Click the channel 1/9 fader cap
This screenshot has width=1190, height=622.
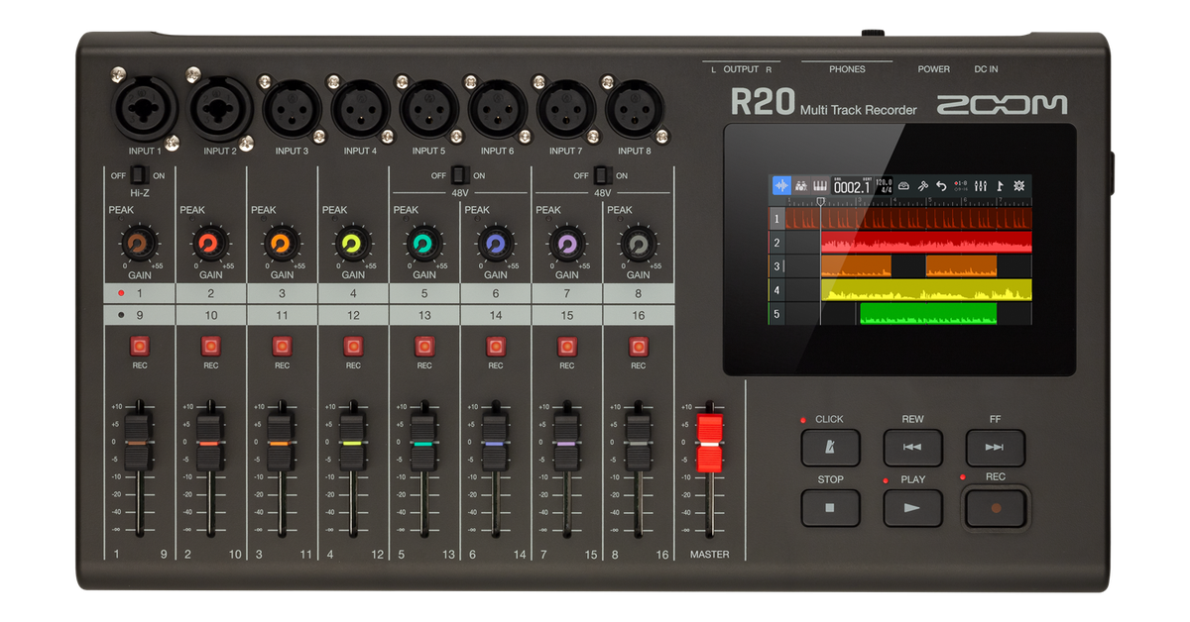(137, 443)
